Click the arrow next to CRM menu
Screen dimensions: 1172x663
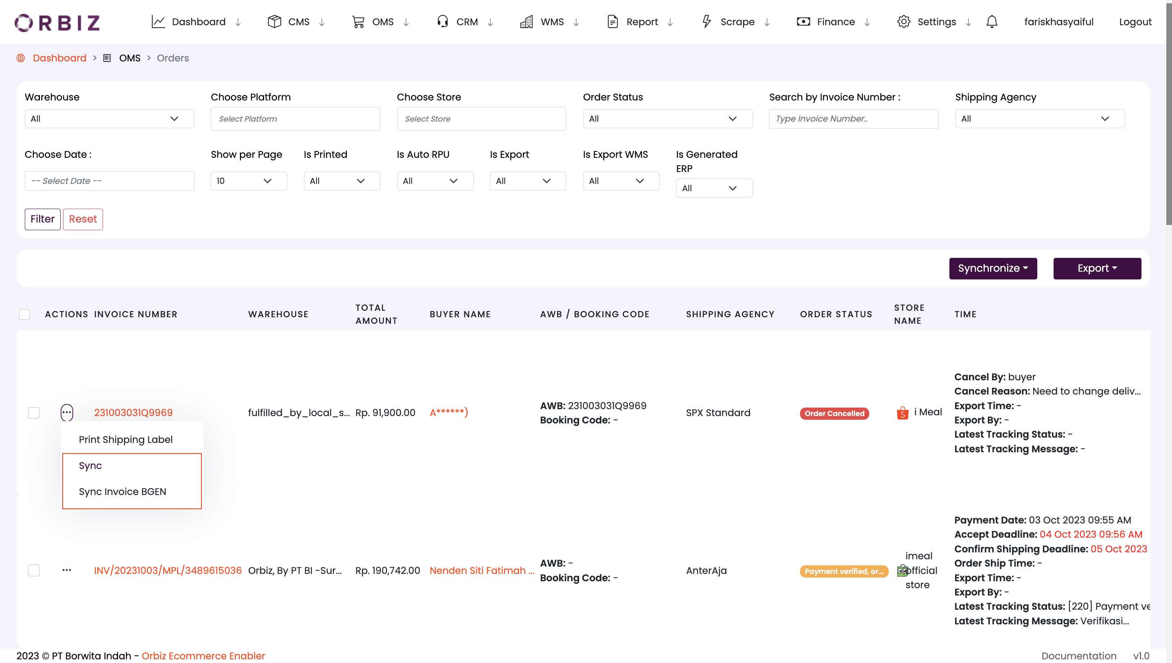pyautogui.click(x=490, y=22)
